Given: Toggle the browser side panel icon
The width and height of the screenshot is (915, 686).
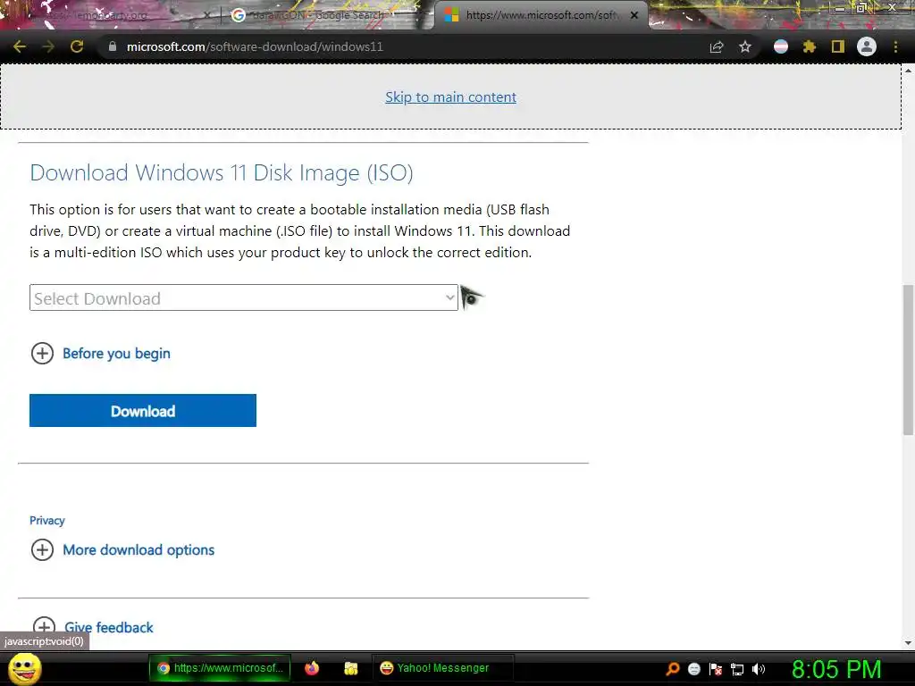Looking at the screenshot, I should coord(837,46).
